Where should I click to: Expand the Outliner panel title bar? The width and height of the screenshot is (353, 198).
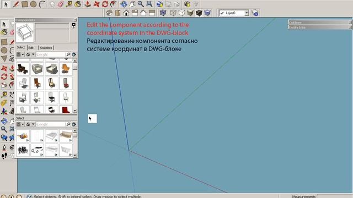tap(320, 23)
